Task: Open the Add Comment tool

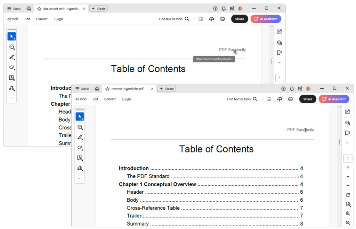Action: tap(80, 127)
